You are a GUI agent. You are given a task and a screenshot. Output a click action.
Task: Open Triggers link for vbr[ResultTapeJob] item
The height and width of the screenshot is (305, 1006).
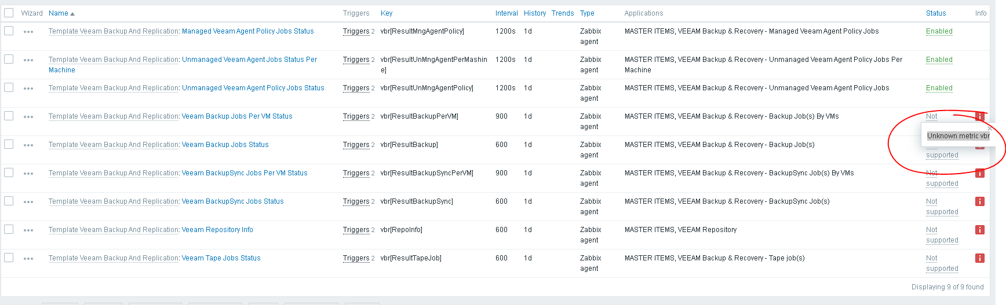356,258
